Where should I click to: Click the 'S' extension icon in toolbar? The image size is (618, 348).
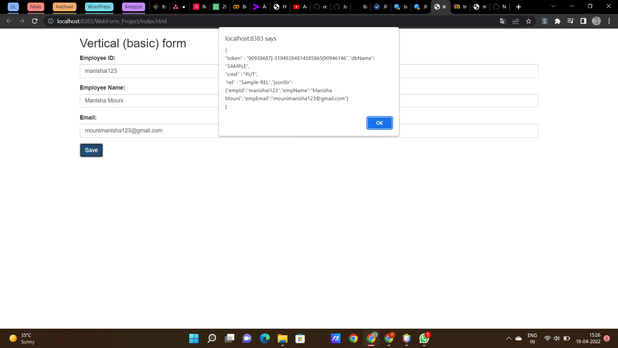pyautogui.click(x=545, y=21)
